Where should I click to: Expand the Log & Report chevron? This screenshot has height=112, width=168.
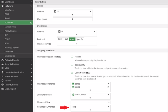(x=31, y=89)
